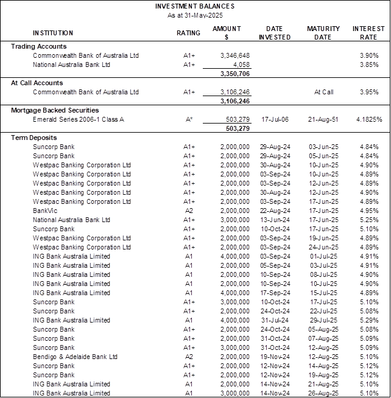
Task: Select the Trading Accounts section heading
Action: coord(39,46)
